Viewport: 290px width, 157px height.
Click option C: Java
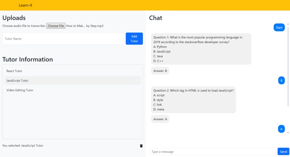pyautogui.click(x=158, y=56)
